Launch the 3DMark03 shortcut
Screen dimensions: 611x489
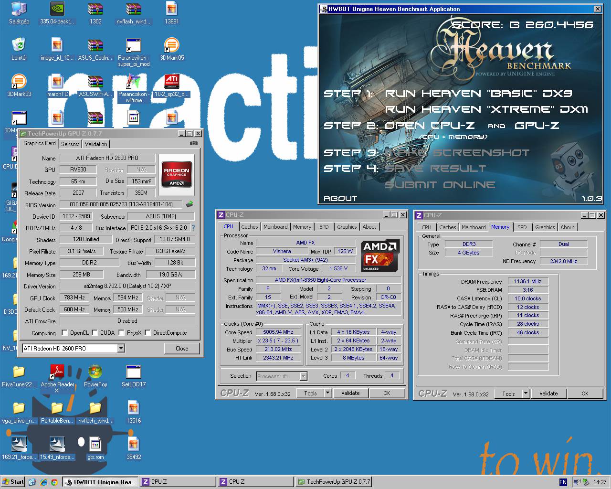[19, 85]
